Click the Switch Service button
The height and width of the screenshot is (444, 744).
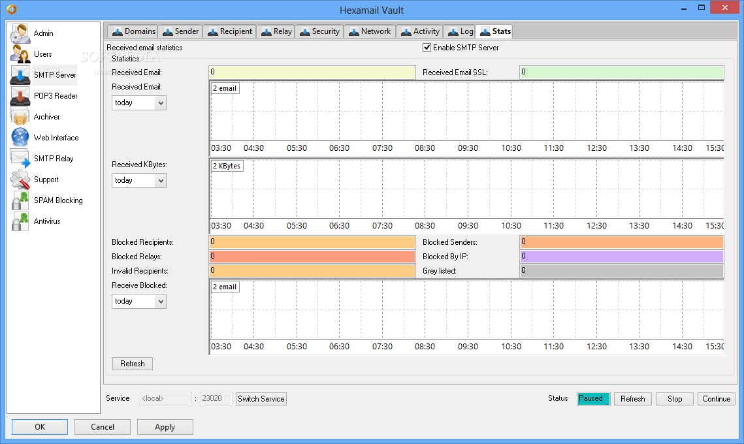click(261, 399)
